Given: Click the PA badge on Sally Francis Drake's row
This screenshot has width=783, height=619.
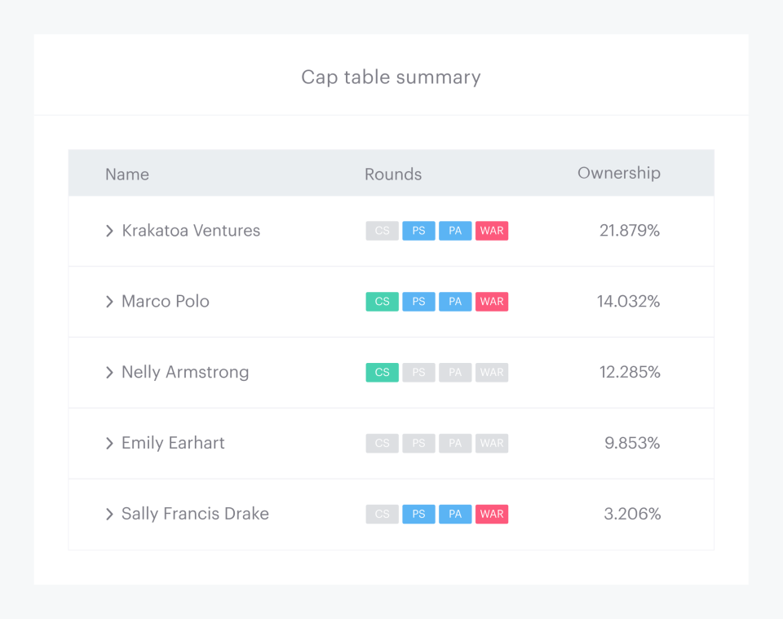Looking at the screenshot, I should 455,514.
